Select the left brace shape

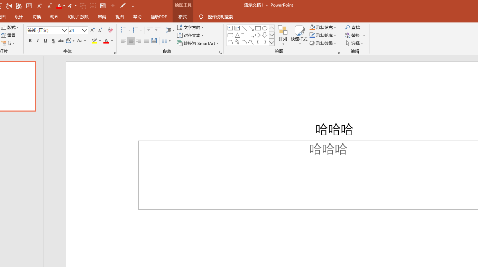click(x=258, y=42)
